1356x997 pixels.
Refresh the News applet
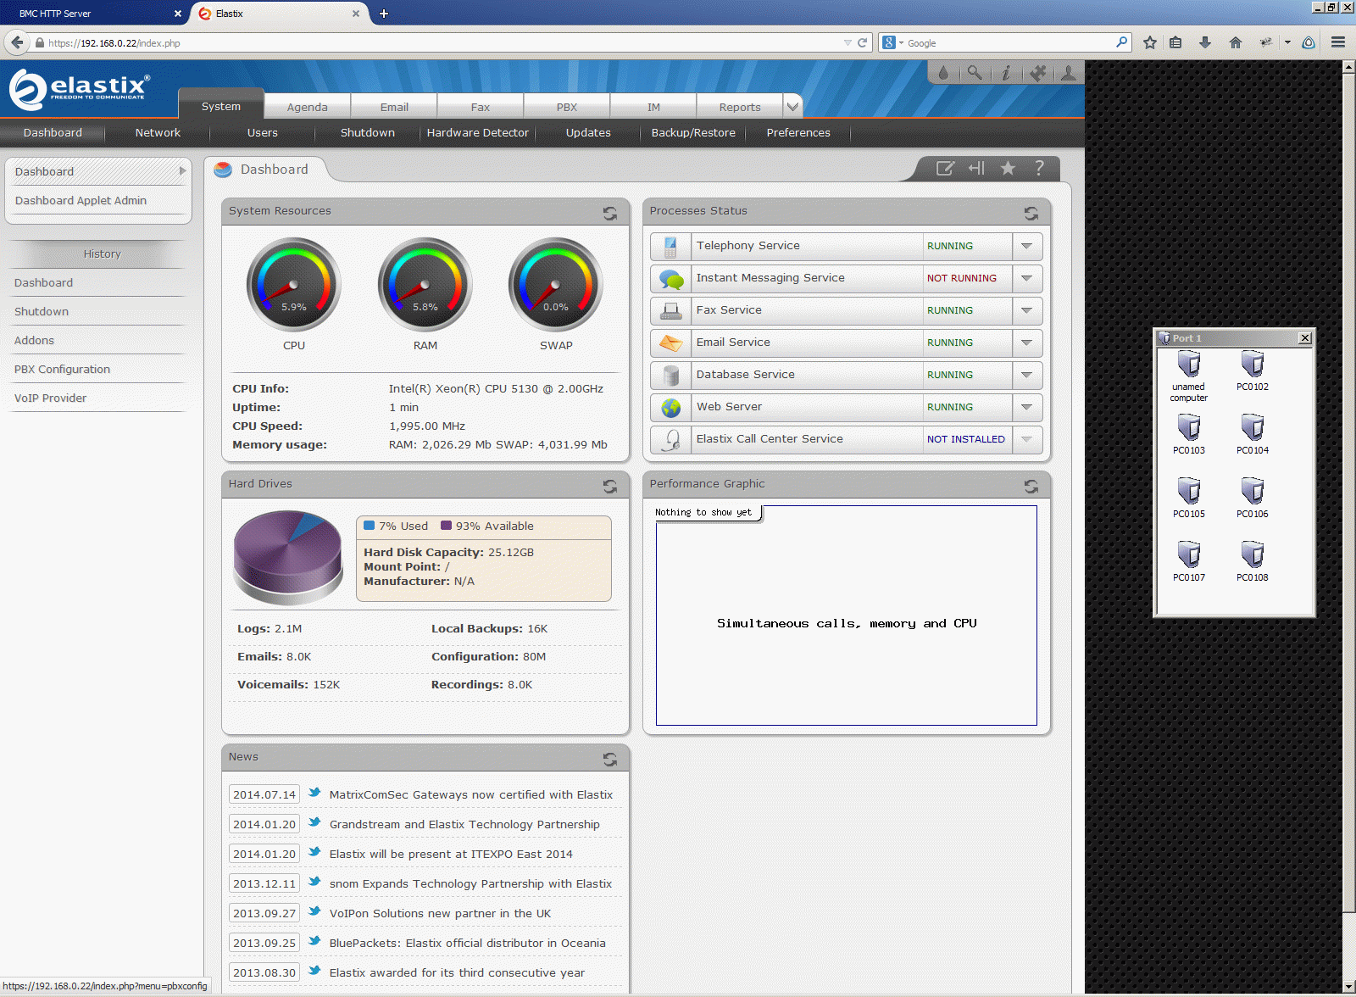[610, 759]
